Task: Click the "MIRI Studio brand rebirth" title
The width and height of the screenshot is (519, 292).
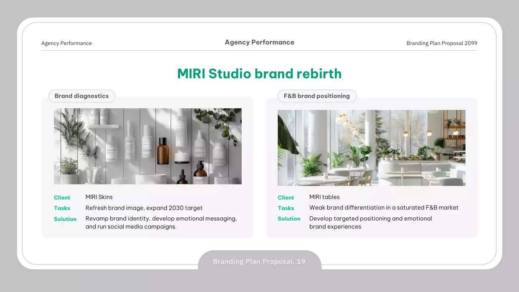Action: (x=259, y=74)
